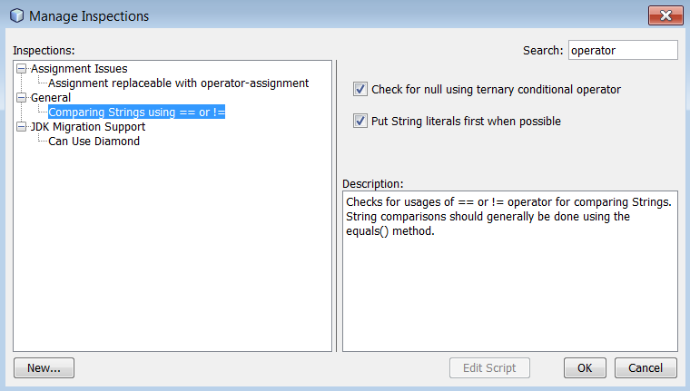Click the Search input field
Viewport: 690px width, 391px height.
click(x=623, y=51)
